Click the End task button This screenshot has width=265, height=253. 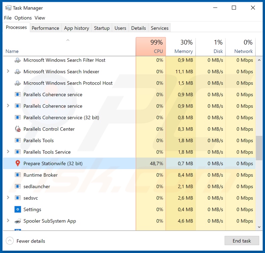[242, 241]
